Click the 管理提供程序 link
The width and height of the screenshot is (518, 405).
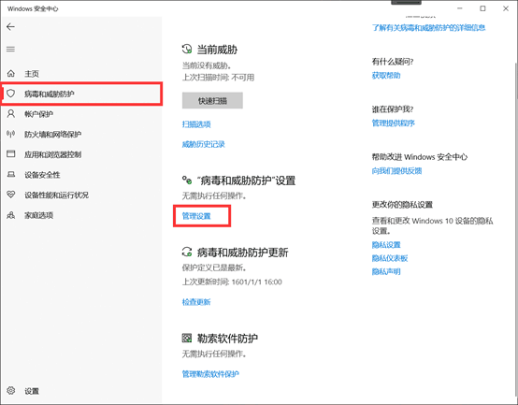point(393,123)
